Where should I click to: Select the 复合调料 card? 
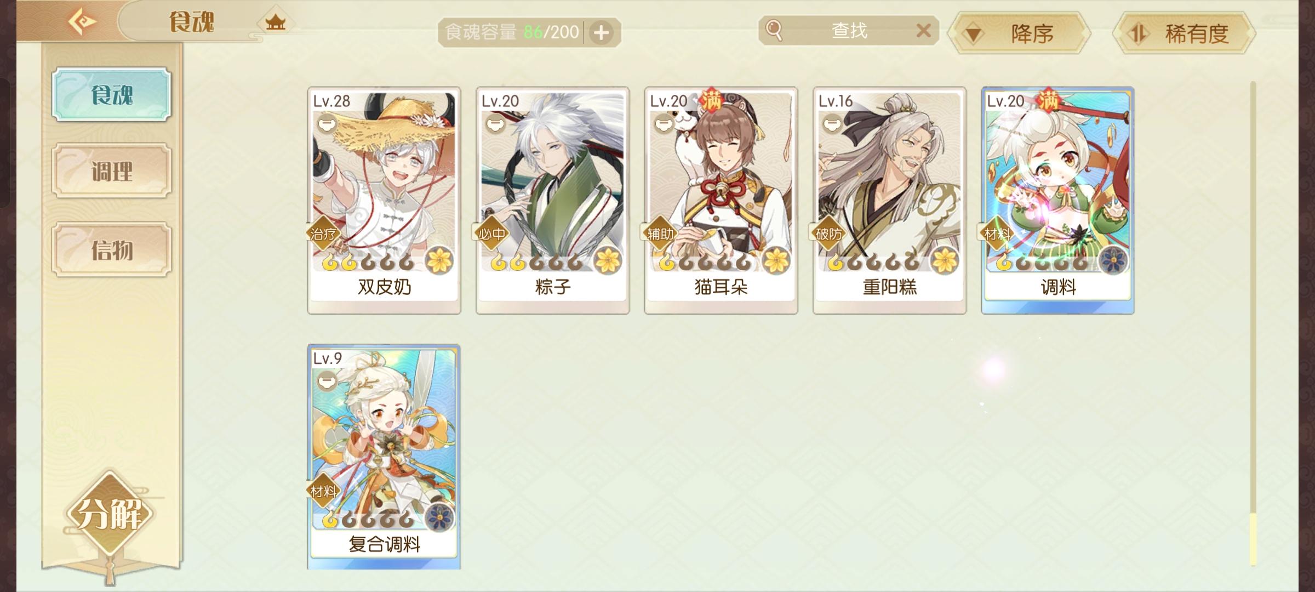point(384,457)
